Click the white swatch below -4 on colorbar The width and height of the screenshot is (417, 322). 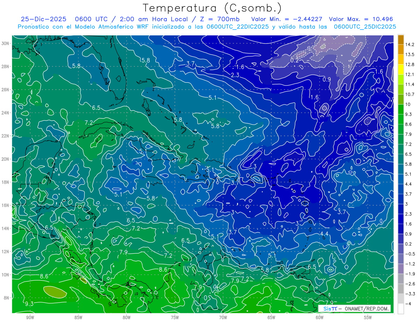pos(401,308)
